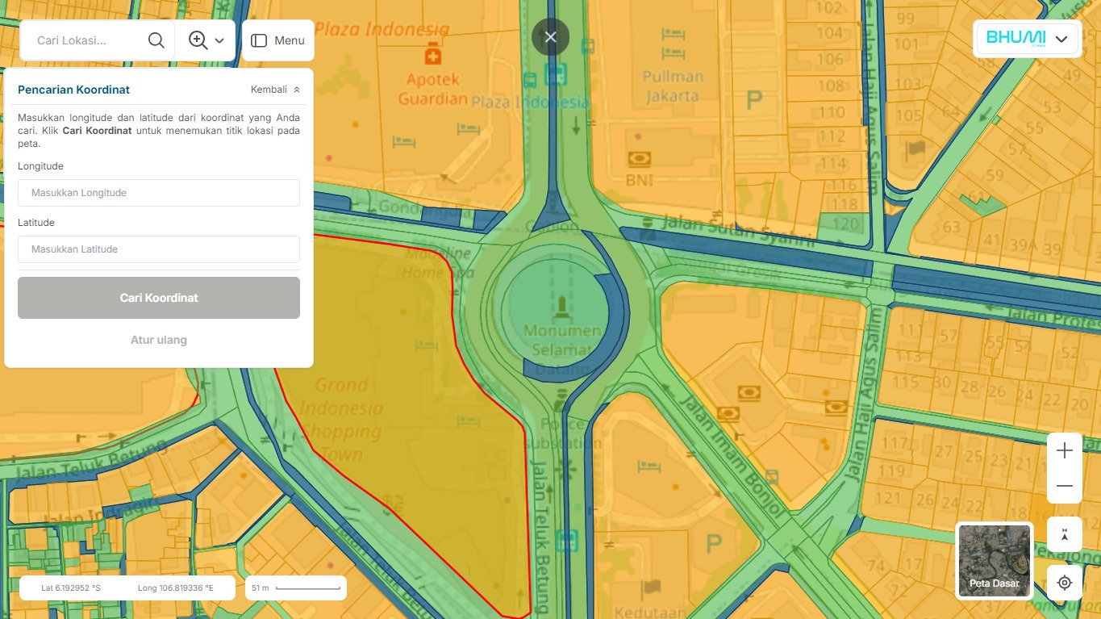Reset fields with Atur ulang
The width and height of the screenshot is (1101, 619).
(159, 340)
